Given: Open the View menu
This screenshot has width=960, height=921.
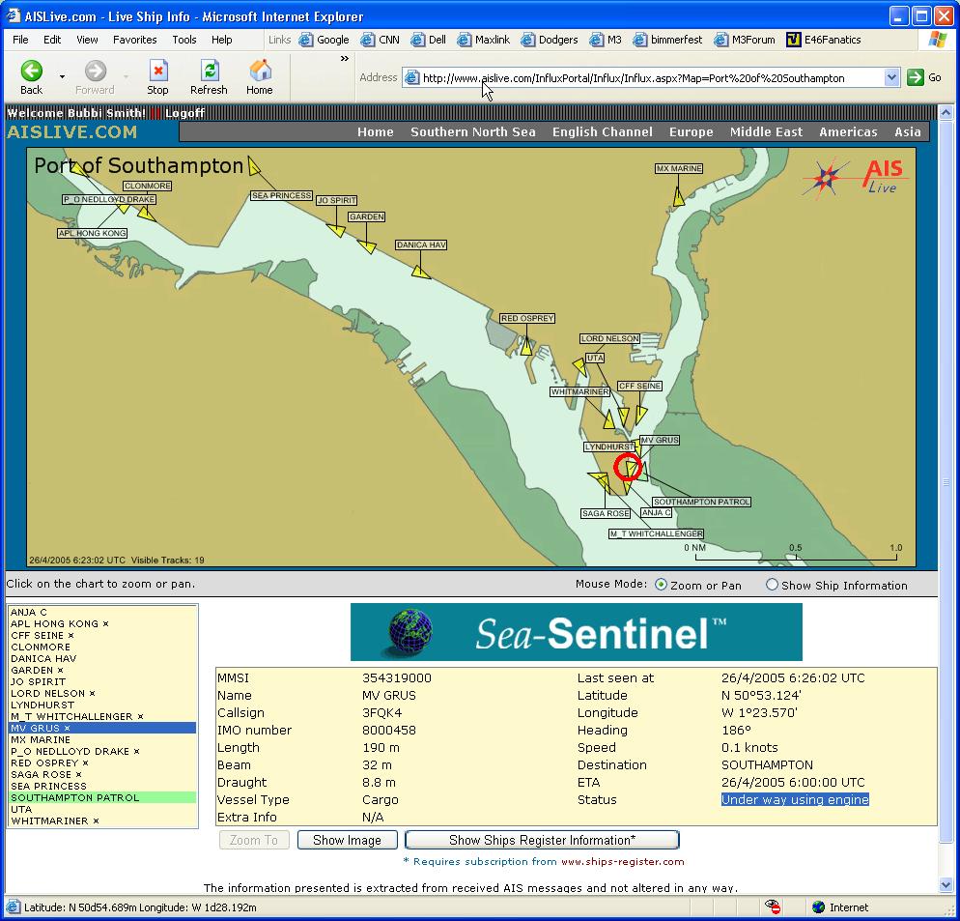Looking at the screenshot, I should coord(87,40).
